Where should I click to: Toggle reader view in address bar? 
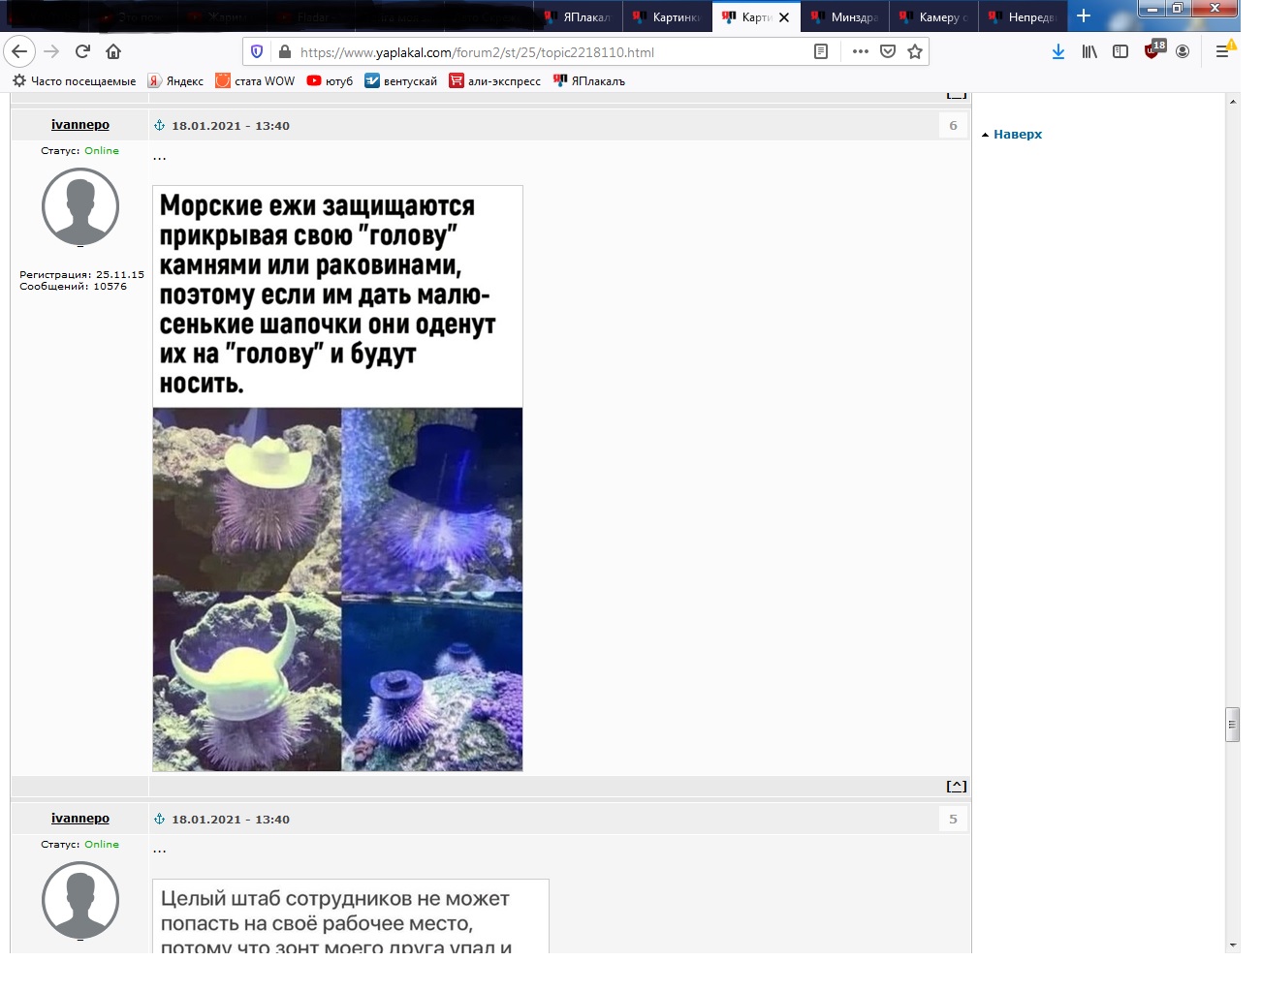821,51
